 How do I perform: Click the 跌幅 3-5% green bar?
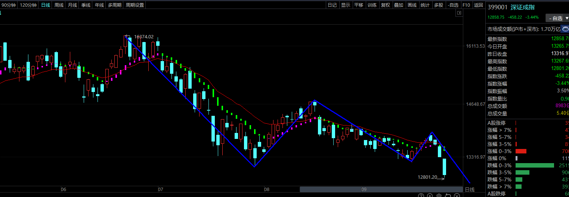pyautogui.click(x=522, y=172)
